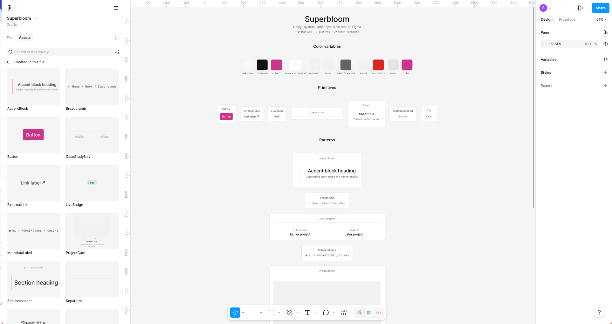Open present options dropdown arrow
This screenshot has height=324, width=612.
click(588, 8)
